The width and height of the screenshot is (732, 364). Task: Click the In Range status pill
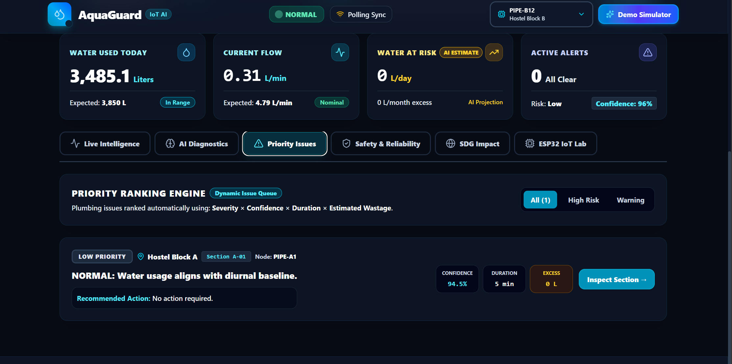coord(177,103)
